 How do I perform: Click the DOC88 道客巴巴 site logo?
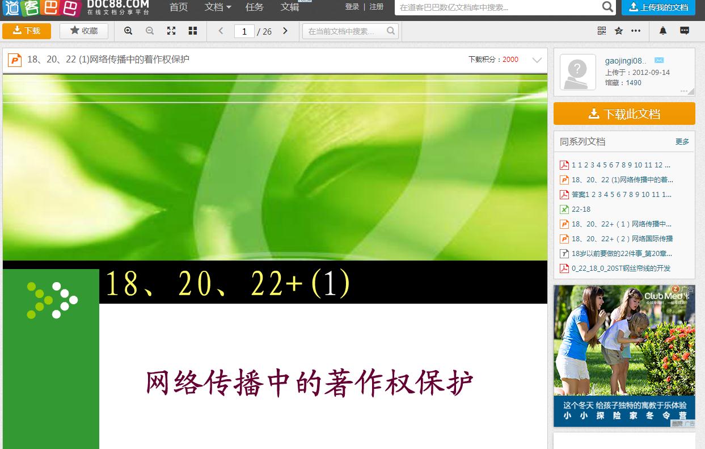click(77, 9)
